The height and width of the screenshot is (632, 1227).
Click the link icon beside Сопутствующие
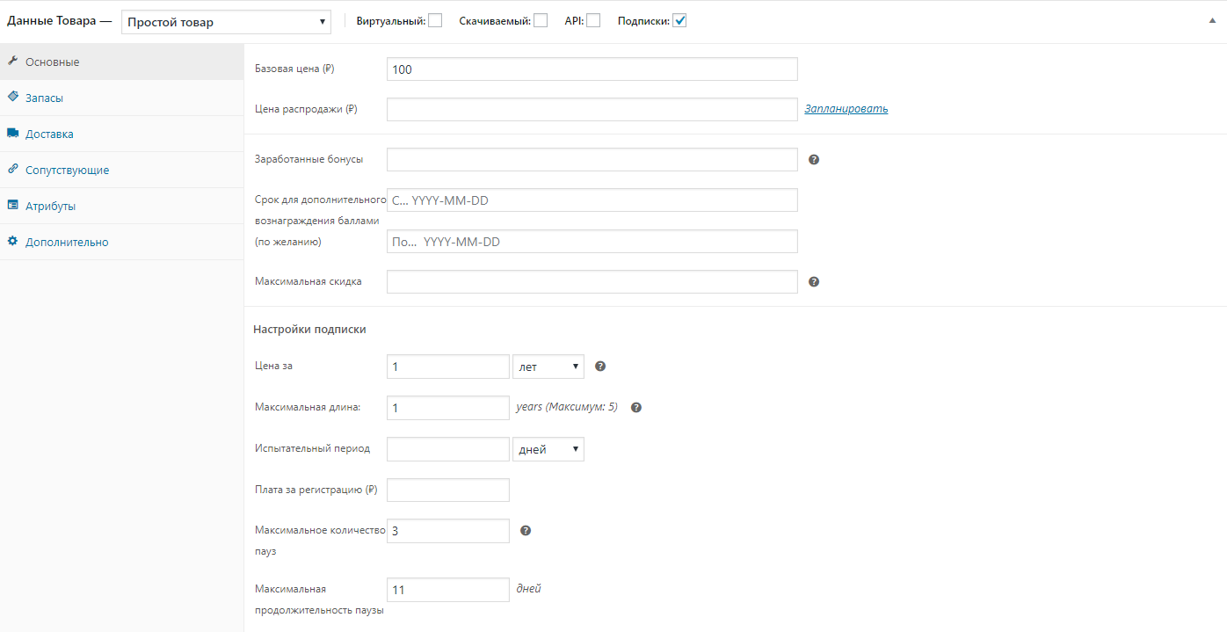tap(12, 170)
